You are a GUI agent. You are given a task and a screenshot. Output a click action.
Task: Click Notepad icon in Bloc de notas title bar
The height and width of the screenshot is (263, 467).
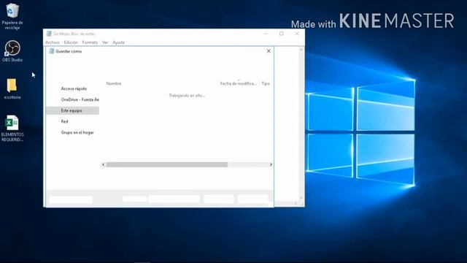[x=49, y=34]
